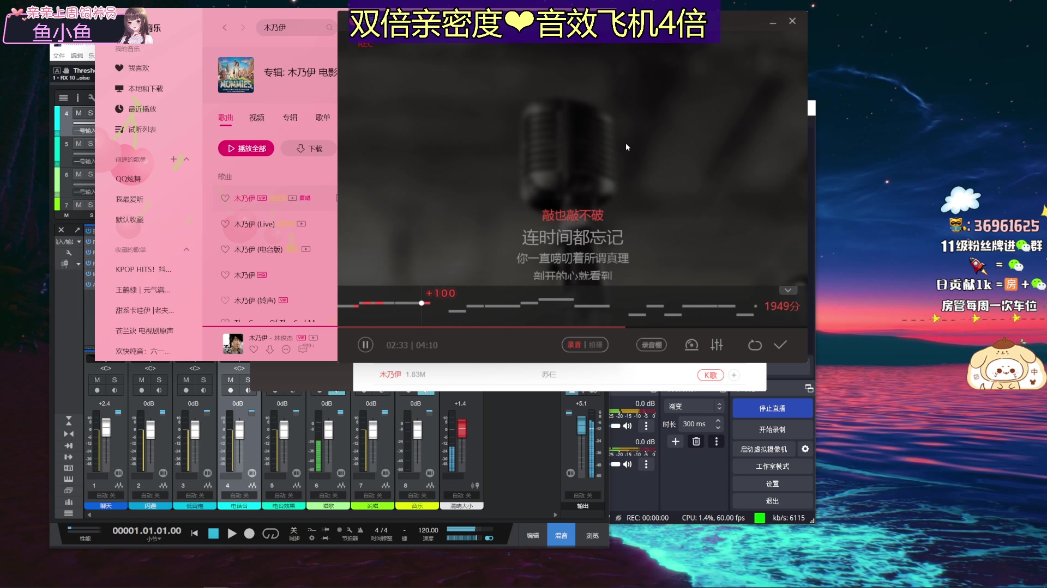
Task: Open 我喜欢 in the music sidebar
Action: point(139,68)
